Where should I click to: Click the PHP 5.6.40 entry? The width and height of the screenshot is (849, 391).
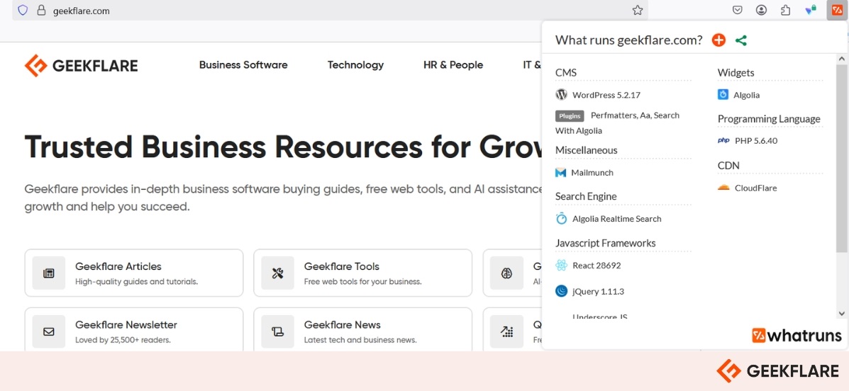(x=747, y=141)
